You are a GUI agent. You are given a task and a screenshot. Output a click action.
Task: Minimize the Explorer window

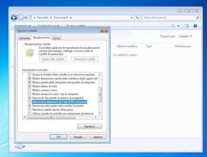click(181, 11)
